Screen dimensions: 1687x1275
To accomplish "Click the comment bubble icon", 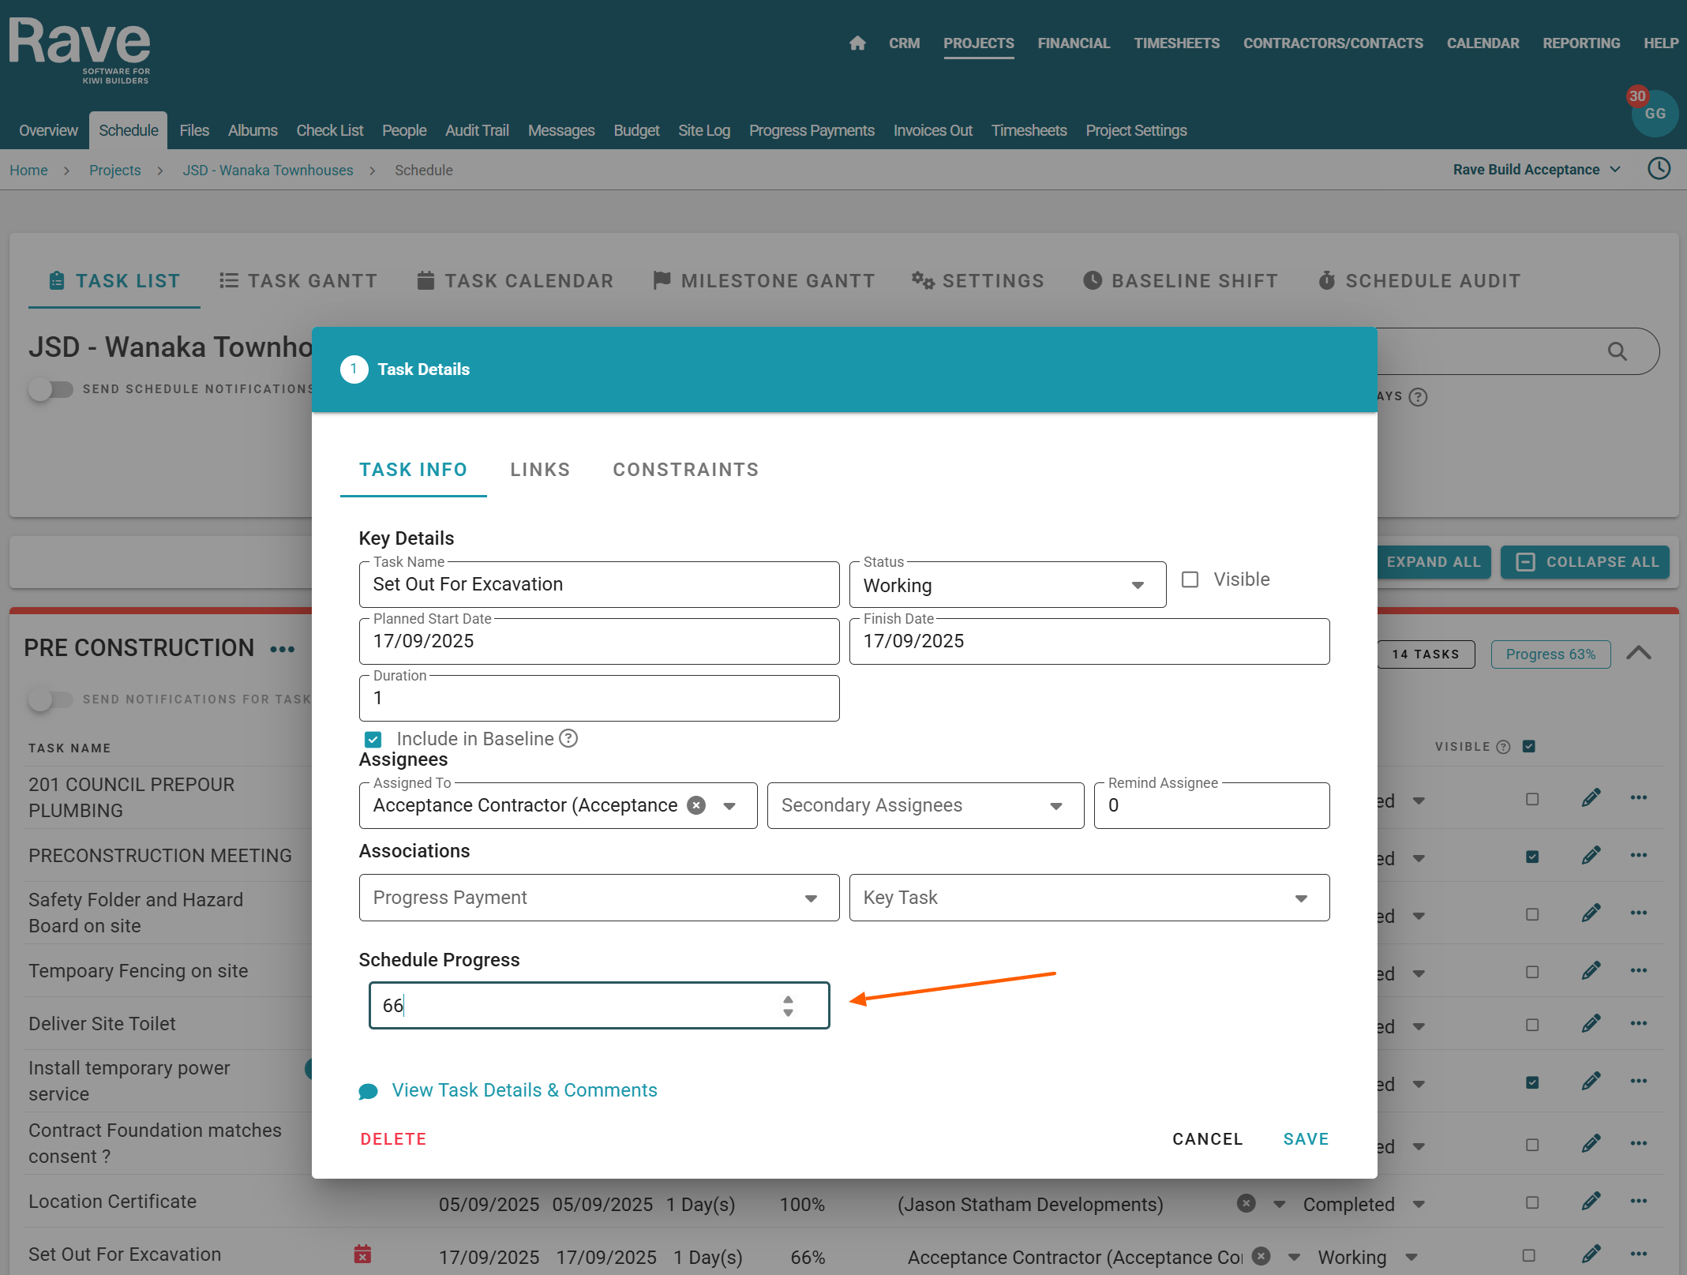I will click(x=368, y=1091).
